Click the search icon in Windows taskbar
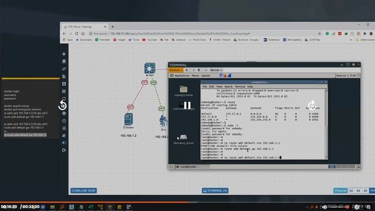This screenshot has width=375, height=211. click(x=62, y=207)
